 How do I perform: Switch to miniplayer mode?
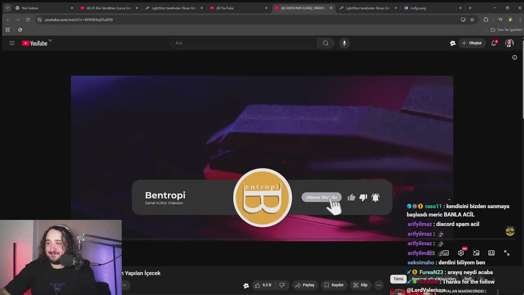pyautogui.click(x=476, y=253)
